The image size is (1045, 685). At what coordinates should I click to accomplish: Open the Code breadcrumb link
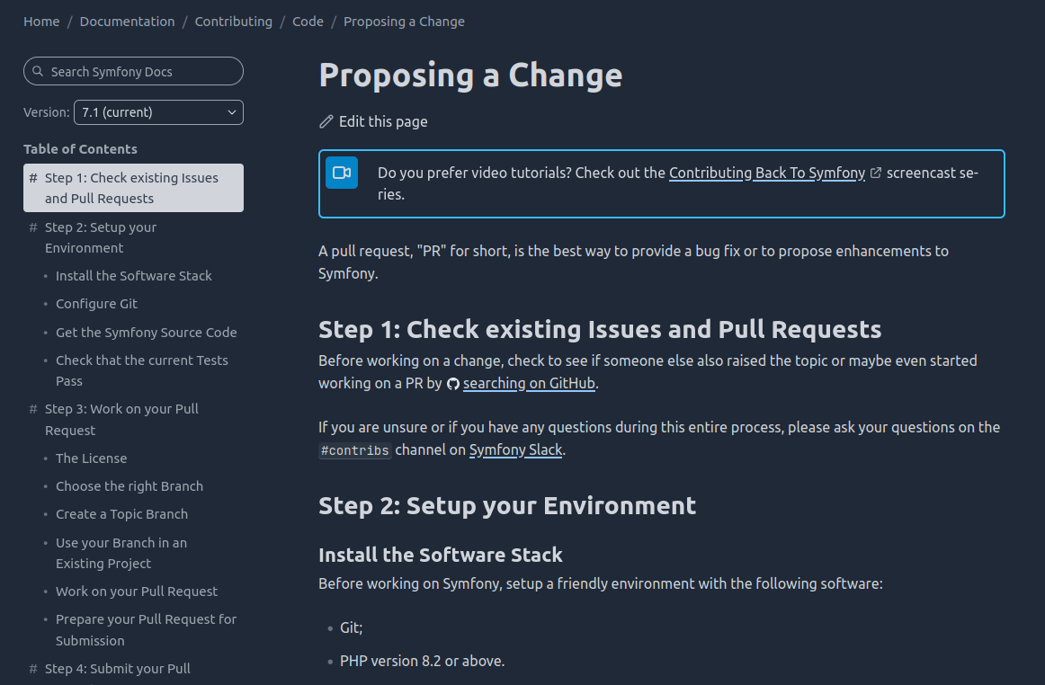click(x=308, y=22)
